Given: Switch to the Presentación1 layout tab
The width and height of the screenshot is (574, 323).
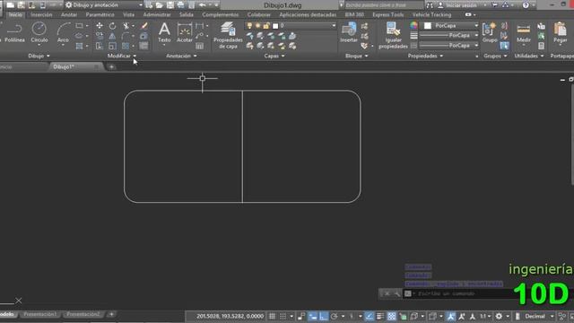Looking at the screenshot, I should 40,314.
